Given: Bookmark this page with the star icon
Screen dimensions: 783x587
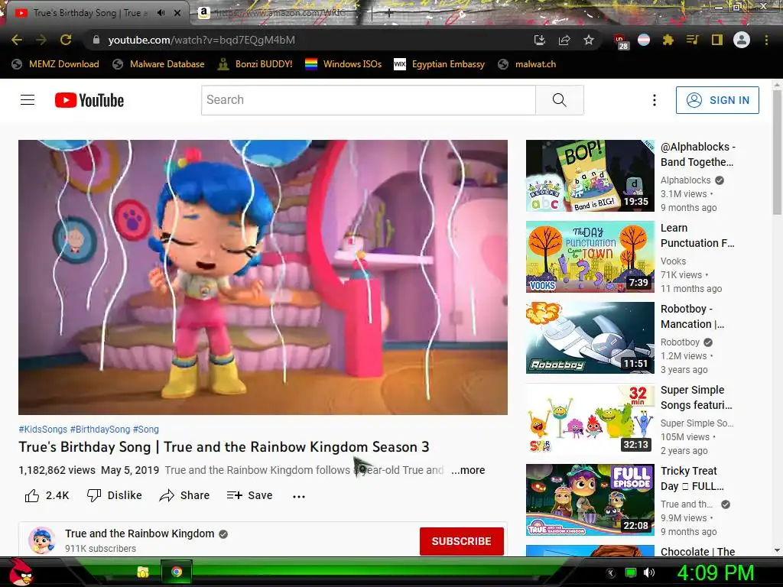Looking at the screenshot, I should [x=589, y=40].
